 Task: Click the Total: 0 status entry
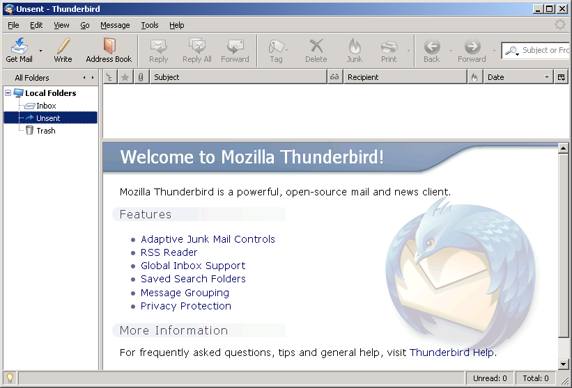[536, 378]
